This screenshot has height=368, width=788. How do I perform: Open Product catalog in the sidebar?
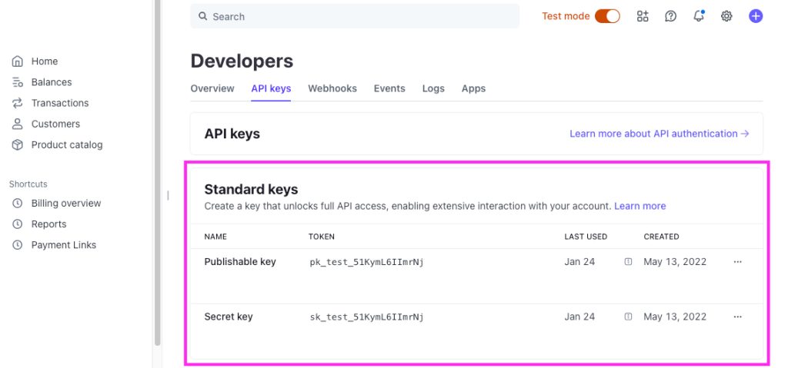click(x=66, y=144)
